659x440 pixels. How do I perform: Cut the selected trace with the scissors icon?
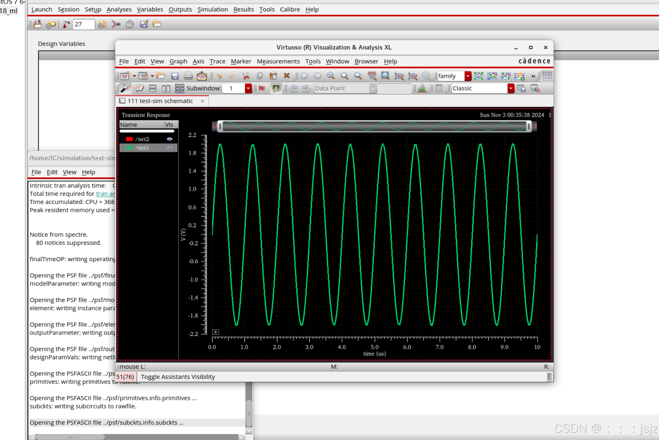pos(246,76)
